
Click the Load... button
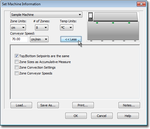click(21, 105)
